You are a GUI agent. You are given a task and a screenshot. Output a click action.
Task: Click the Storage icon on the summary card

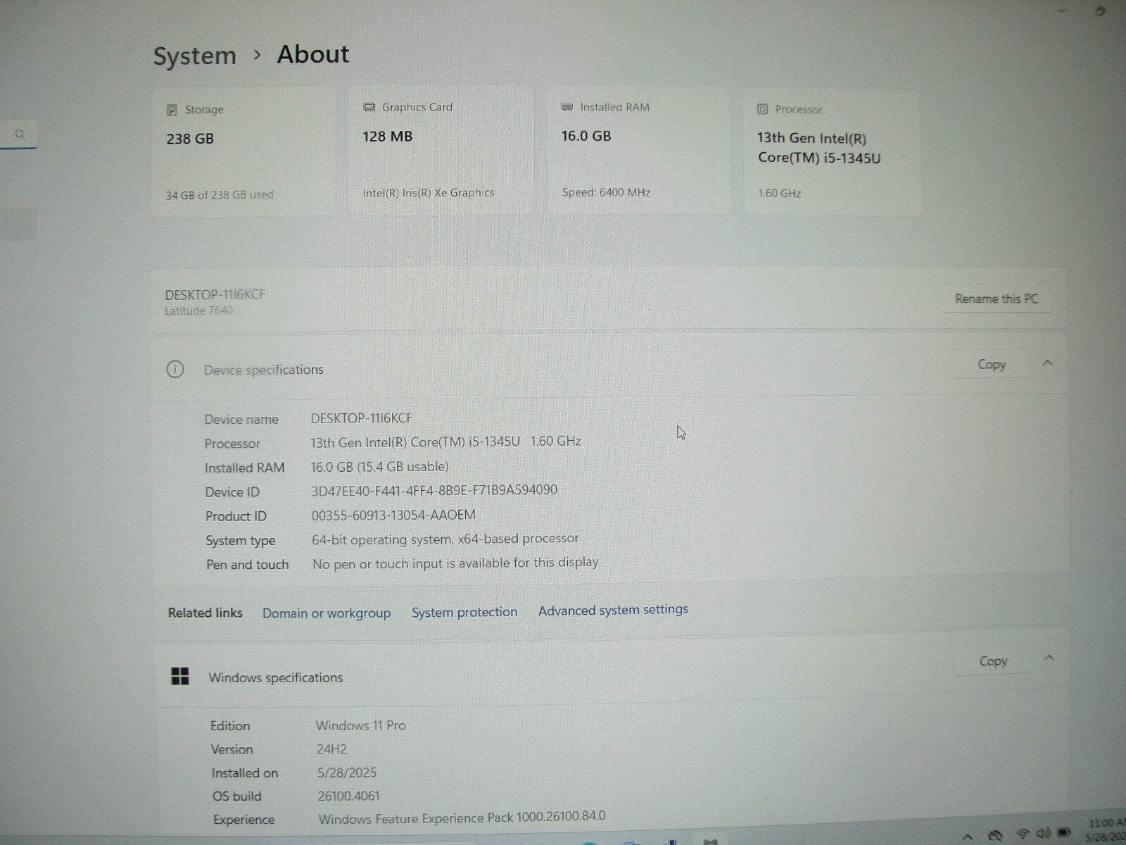(x=172, y=110)
